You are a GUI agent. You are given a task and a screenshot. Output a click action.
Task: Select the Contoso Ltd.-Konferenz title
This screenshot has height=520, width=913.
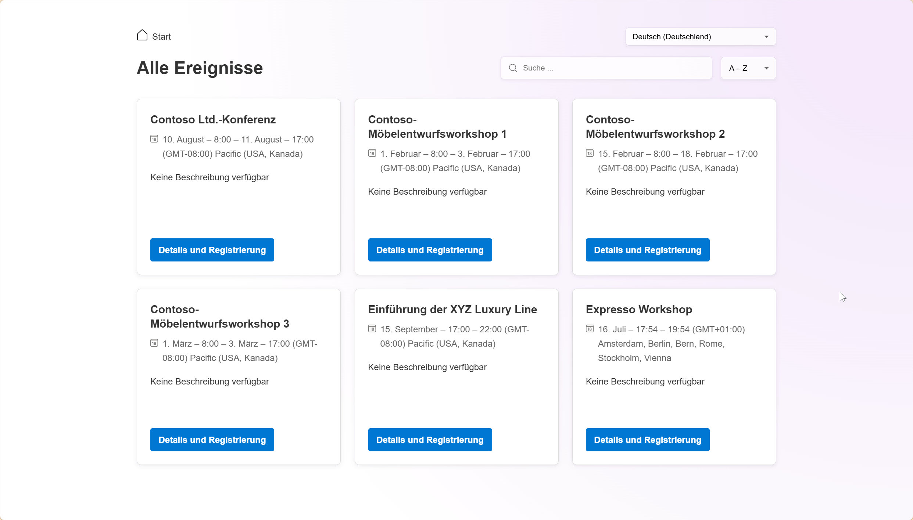(213, 120)
